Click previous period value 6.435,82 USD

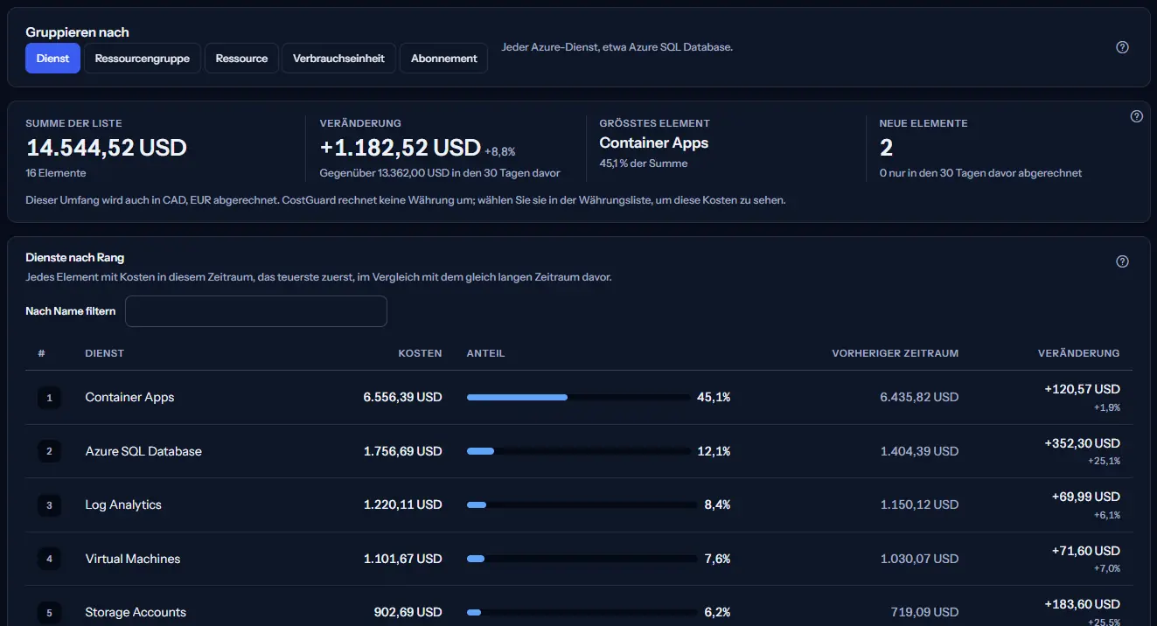point(920,398)
